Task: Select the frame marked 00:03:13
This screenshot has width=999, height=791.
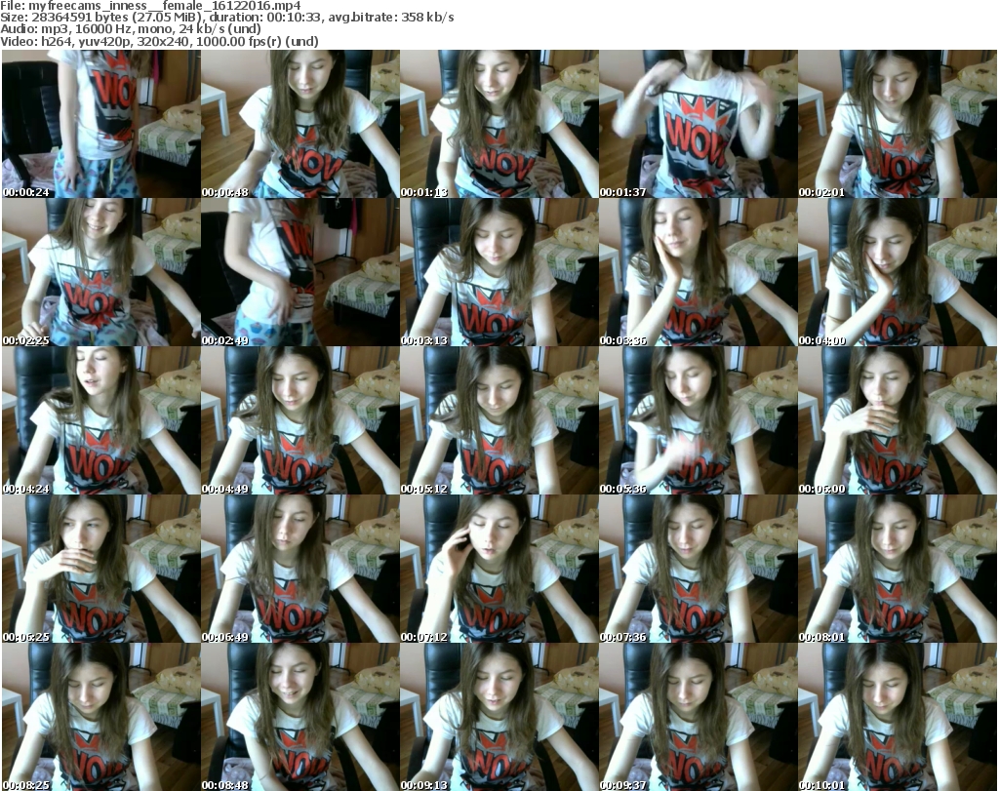Action: 499,272
